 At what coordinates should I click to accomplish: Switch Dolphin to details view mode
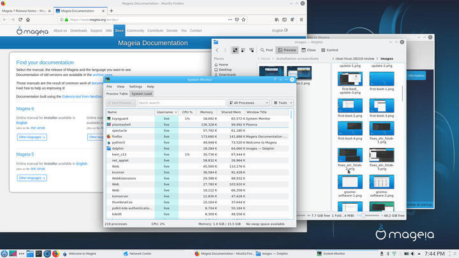252,50
